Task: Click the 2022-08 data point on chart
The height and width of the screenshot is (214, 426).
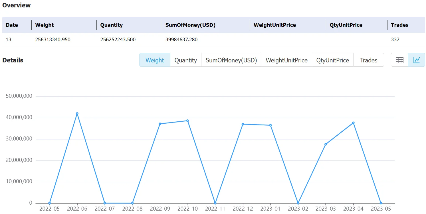Action: tap(132, 203)
